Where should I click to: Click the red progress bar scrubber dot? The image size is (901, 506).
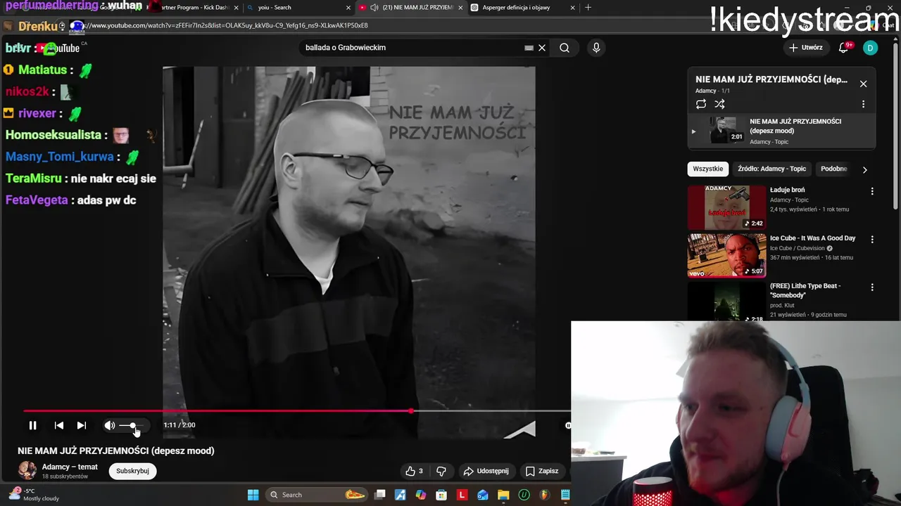point(411,411)
